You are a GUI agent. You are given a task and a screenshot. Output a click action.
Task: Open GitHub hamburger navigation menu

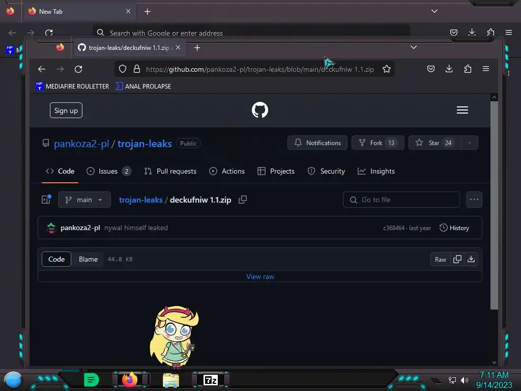tap(462, 110)
